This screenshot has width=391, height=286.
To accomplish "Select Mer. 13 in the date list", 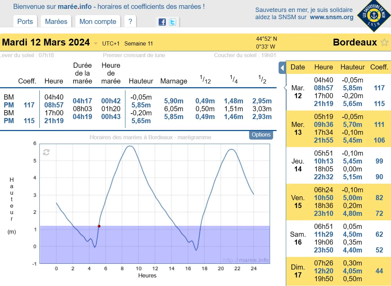I will point(298,129).
